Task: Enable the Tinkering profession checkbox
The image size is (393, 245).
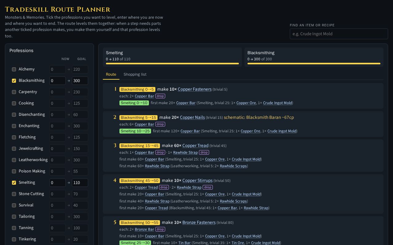Action: click(x=14, y=239)
